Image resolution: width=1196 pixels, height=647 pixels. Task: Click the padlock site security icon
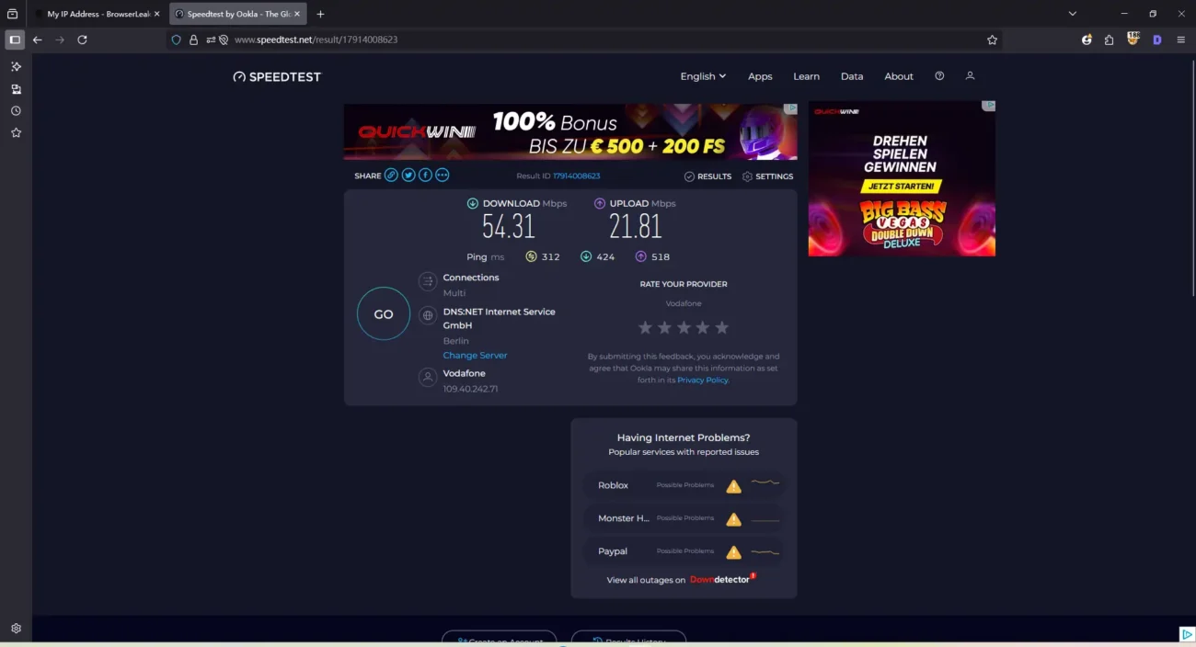193,40
